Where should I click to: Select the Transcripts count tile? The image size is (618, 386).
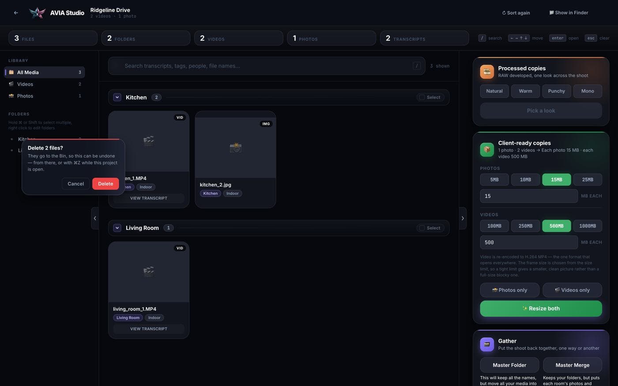(x=424, y=38)
